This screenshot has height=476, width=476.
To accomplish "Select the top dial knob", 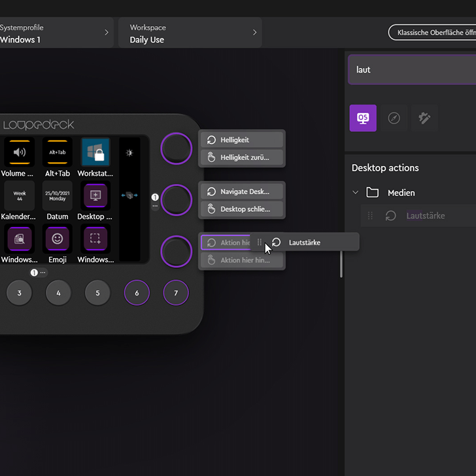I will pos(177,148).
